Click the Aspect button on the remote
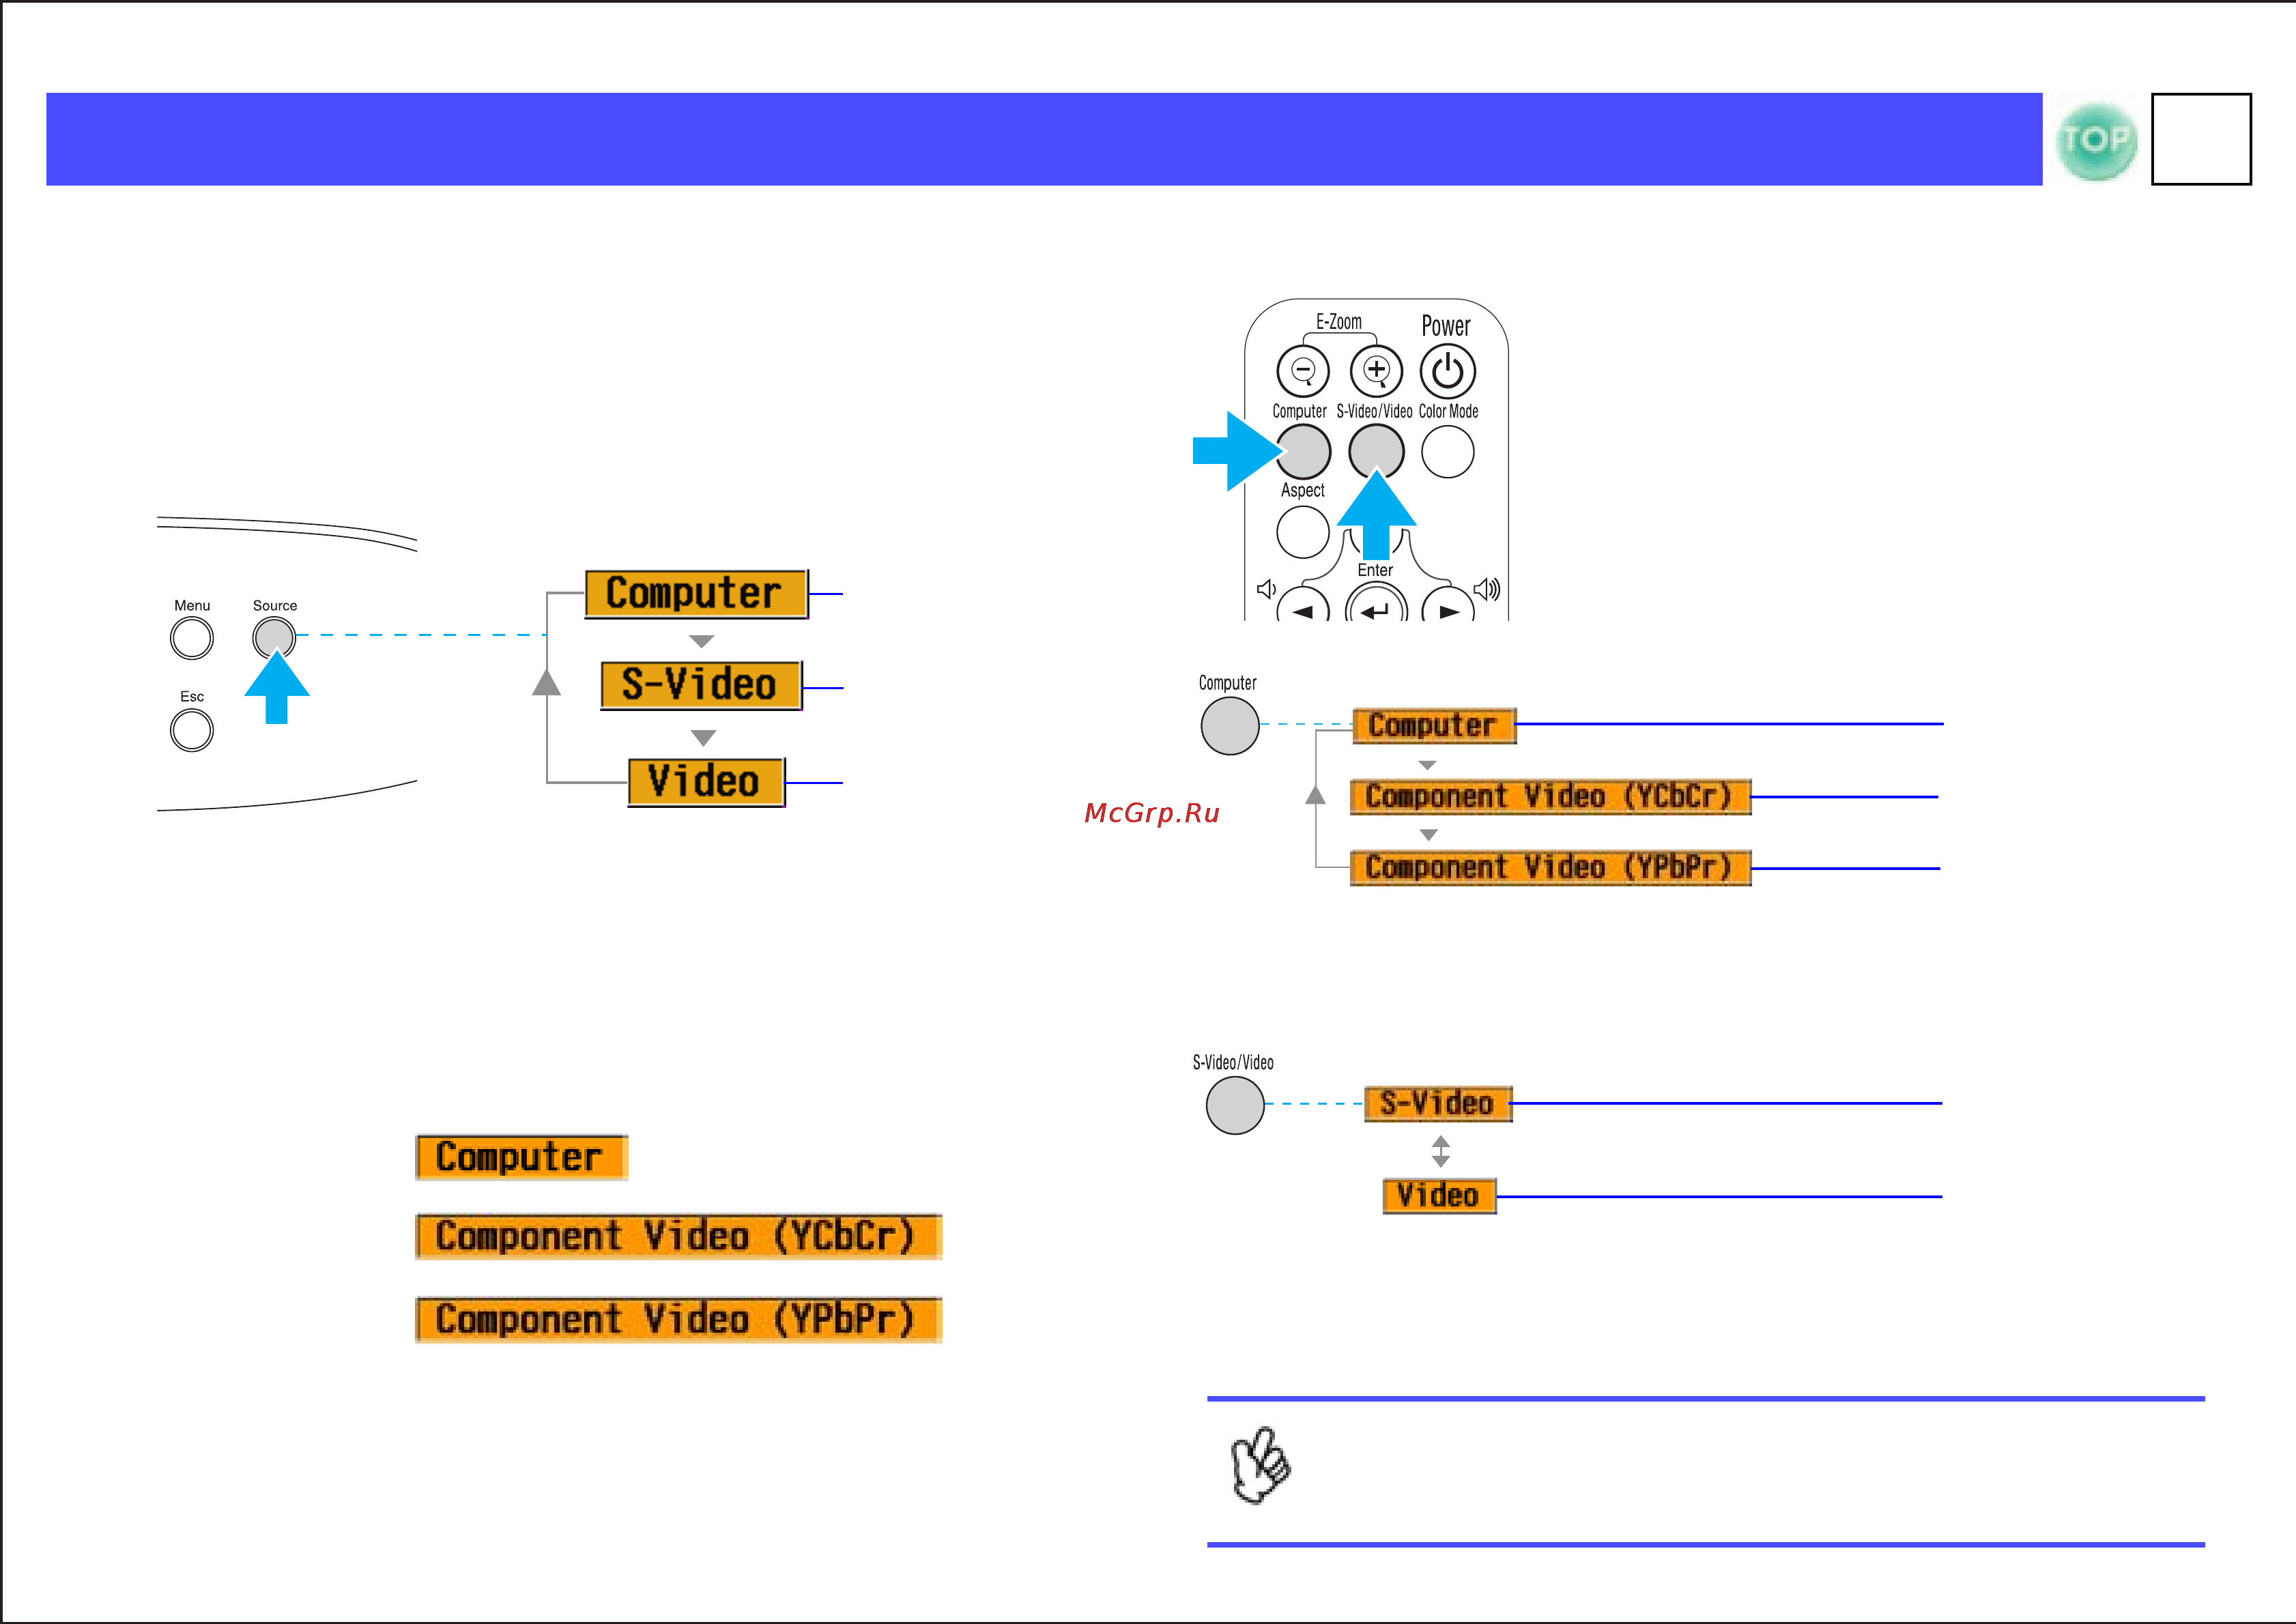The image size is (2296, 1624). tap(1302, 531)
